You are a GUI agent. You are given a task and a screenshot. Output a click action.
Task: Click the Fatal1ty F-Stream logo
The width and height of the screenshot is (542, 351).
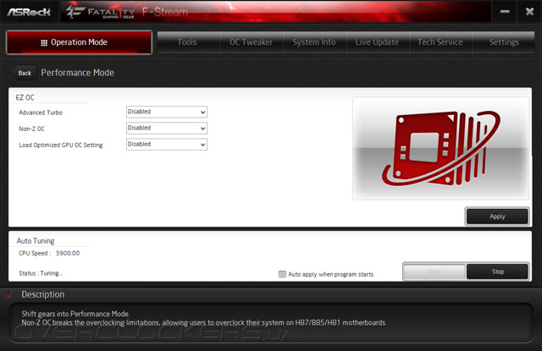click(127, 12)
